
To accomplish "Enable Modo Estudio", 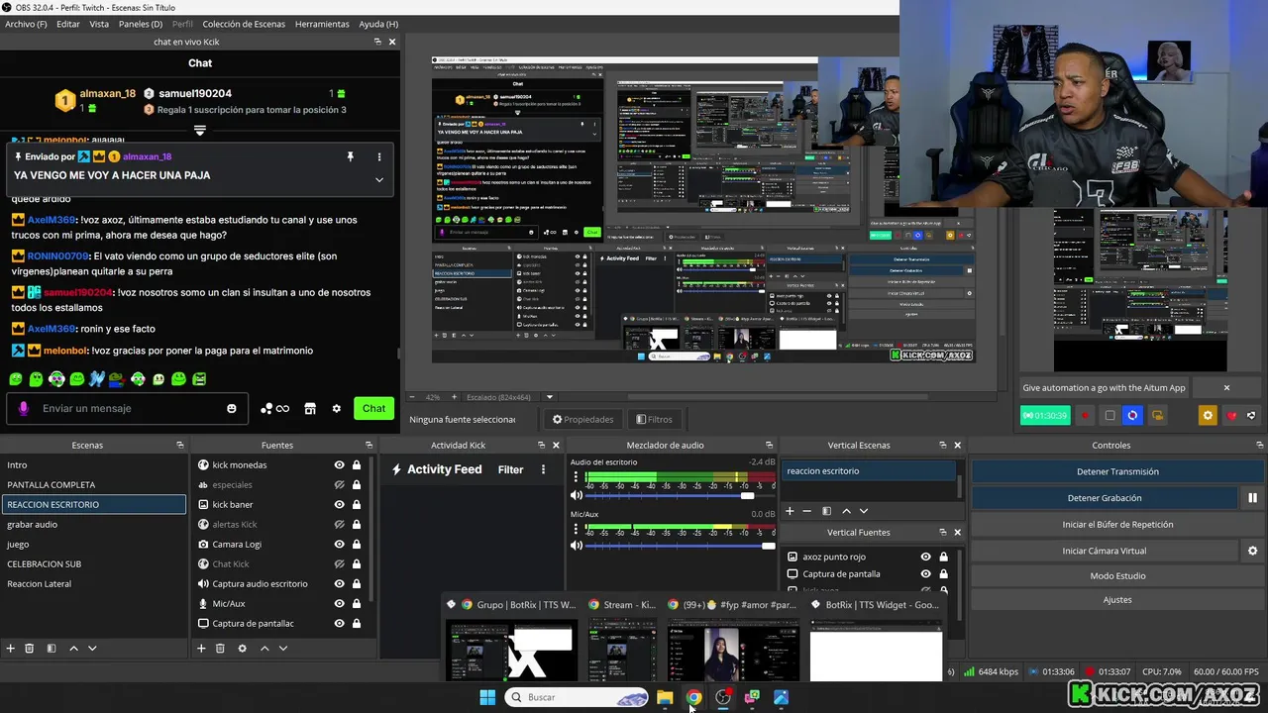I will [1117, 575].
